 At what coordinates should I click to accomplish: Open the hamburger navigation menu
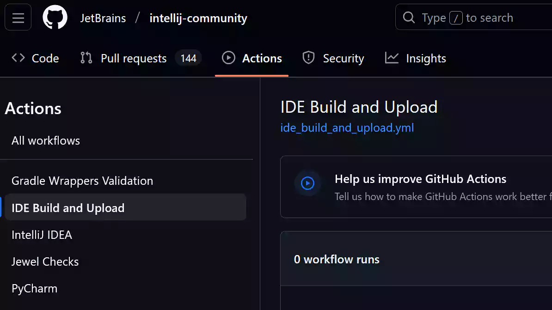point(18,18)
